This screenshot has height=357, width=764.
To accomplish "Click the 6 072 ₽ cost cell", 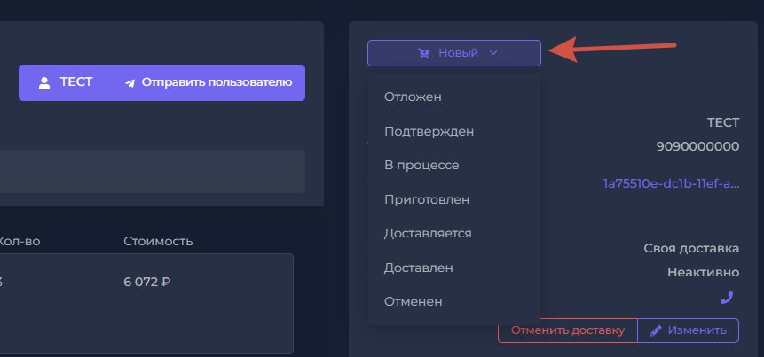I will click(x=147, y=282).
